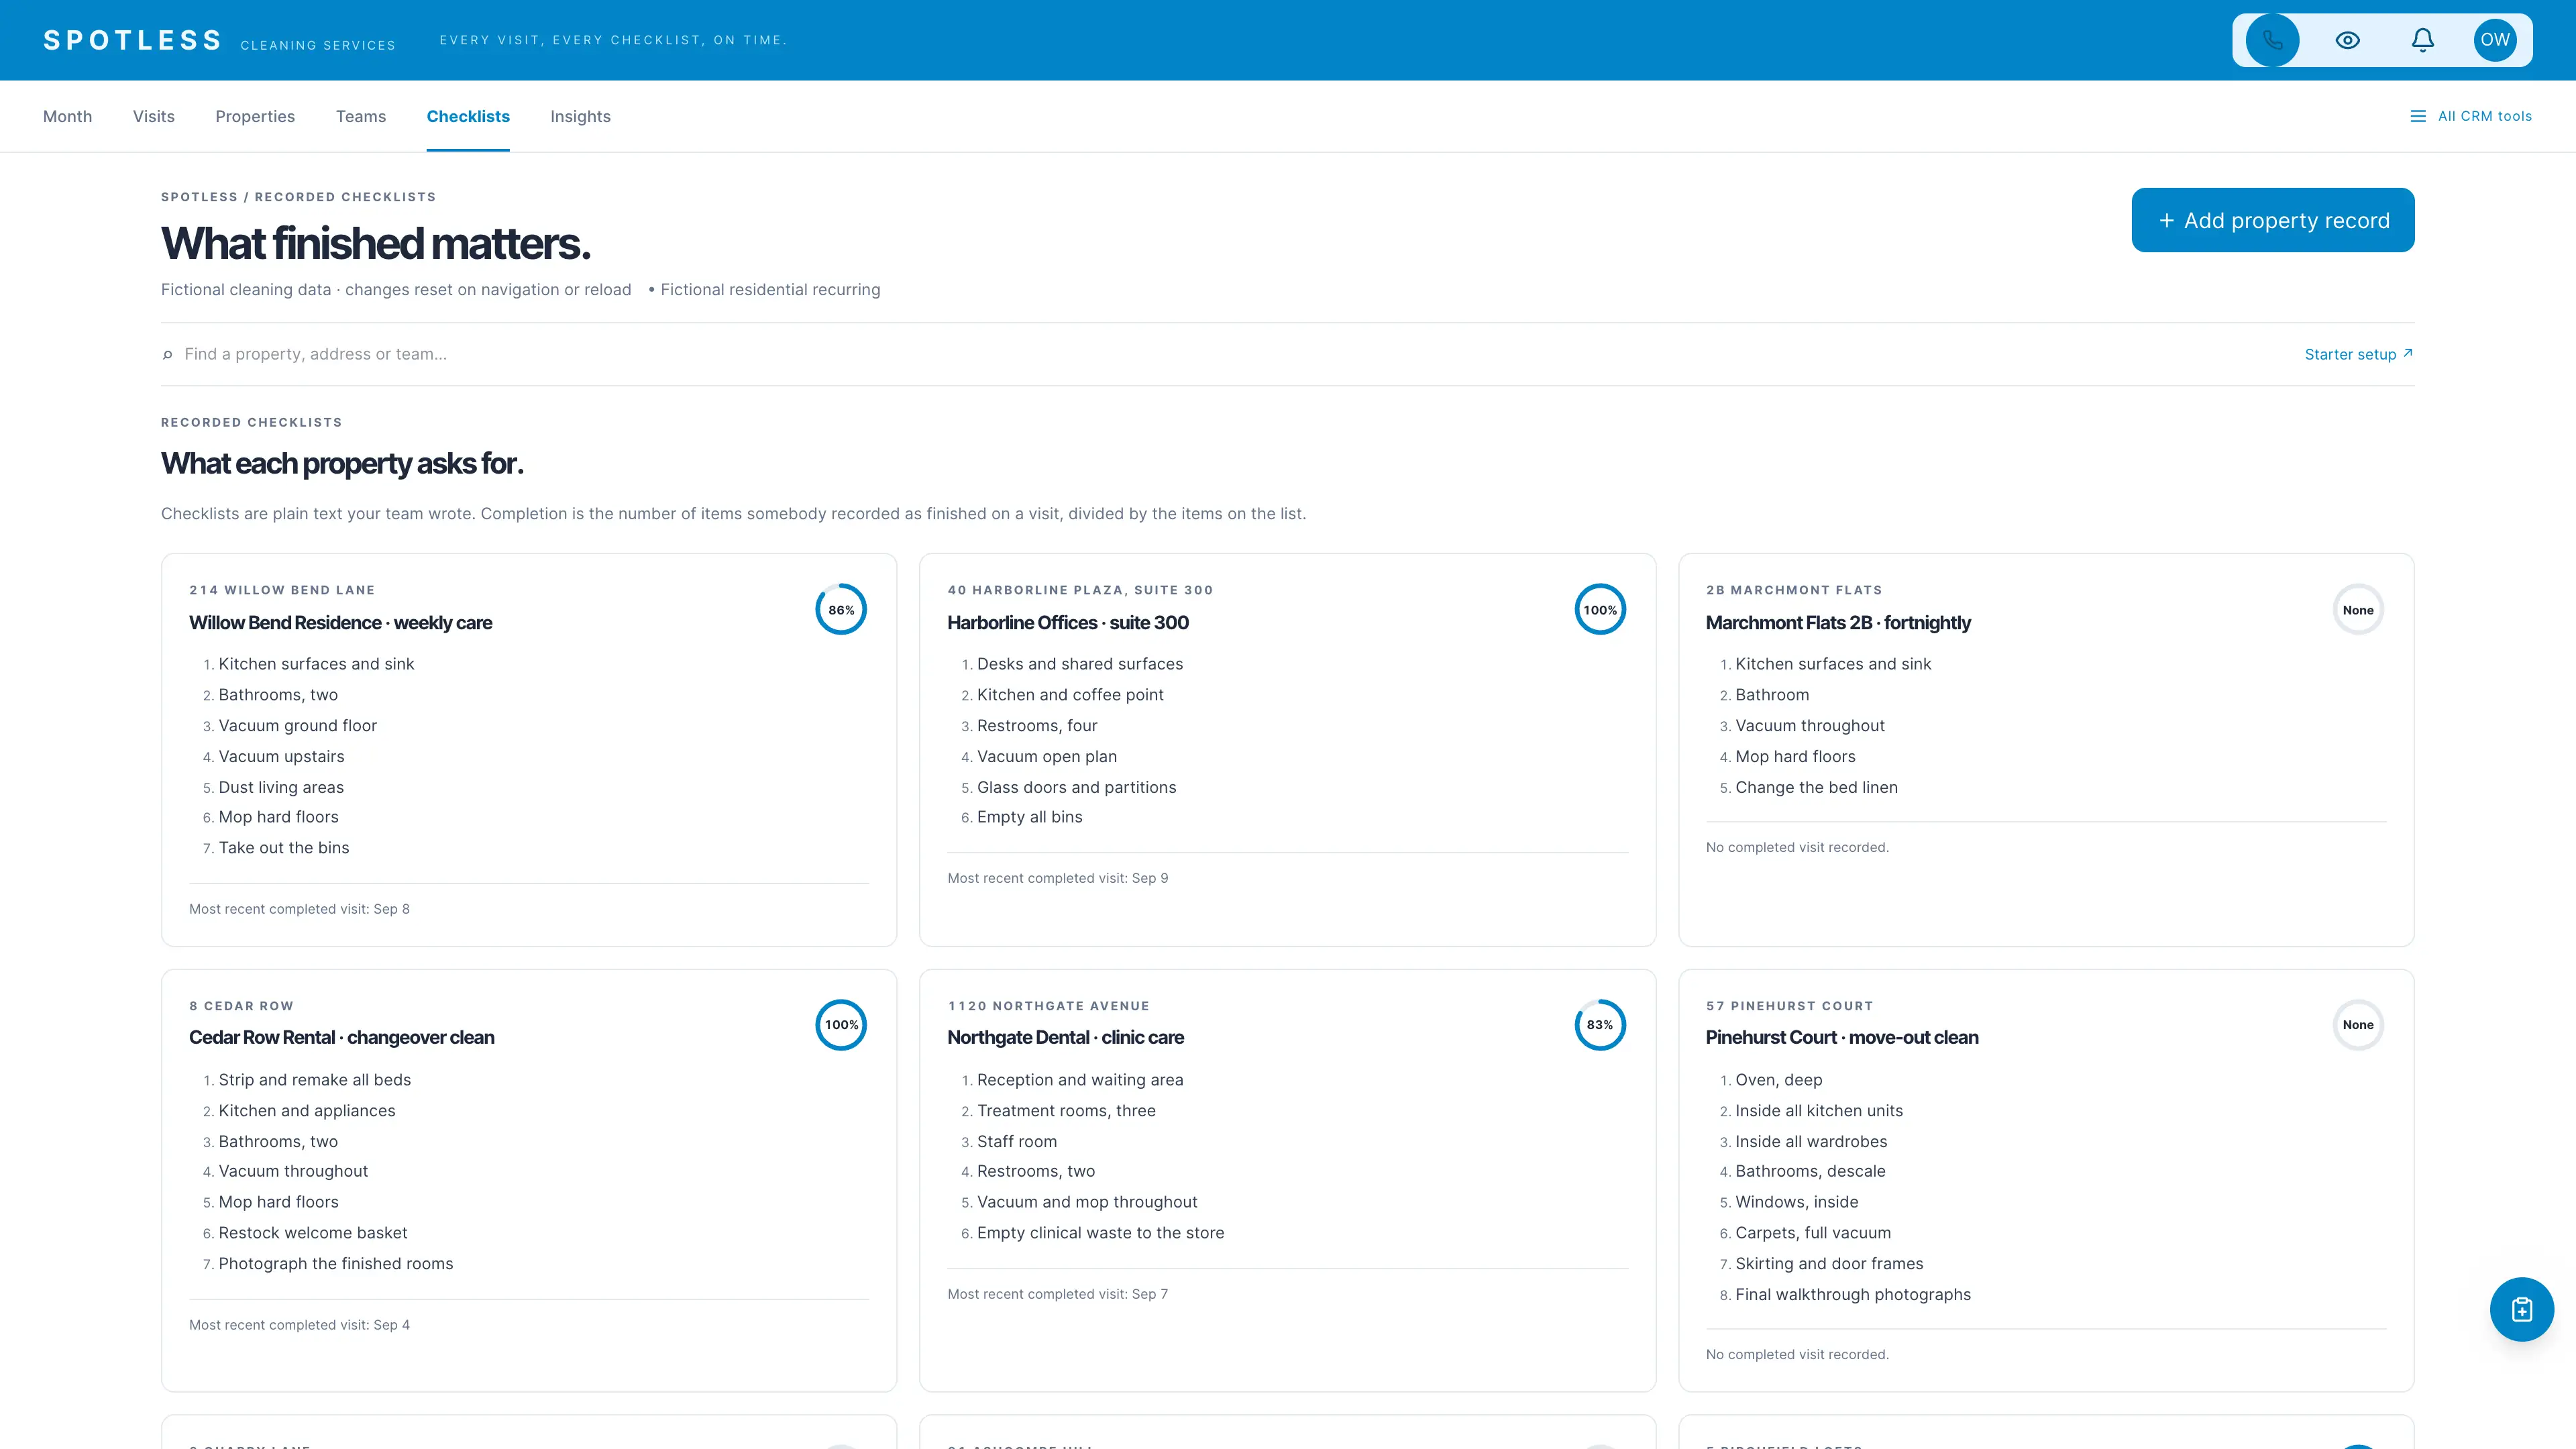This screenshot has width=2576, height=1449.
Task: Click the phone call icon in header
Action: (2272, 40)
